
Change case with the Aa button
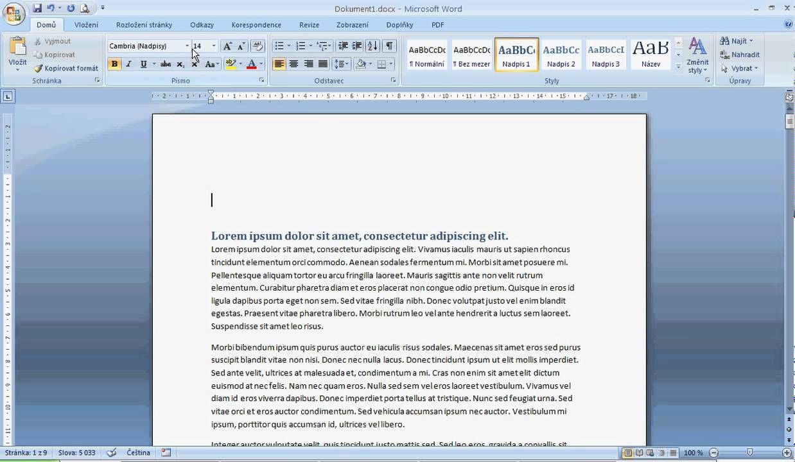[x=212, y=64]
